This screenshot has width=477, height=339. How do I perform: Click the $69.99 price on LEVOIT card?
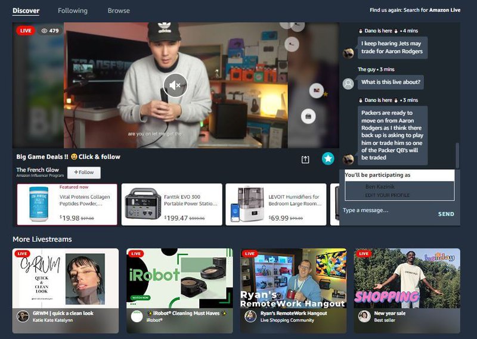coord(278,218)
